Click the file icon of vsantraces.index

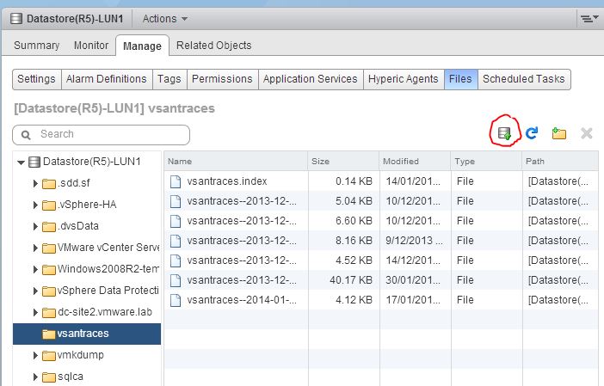[x=176, y=181]
